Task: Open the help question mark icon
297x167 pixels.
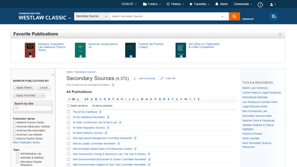Action: click(260, 4)
